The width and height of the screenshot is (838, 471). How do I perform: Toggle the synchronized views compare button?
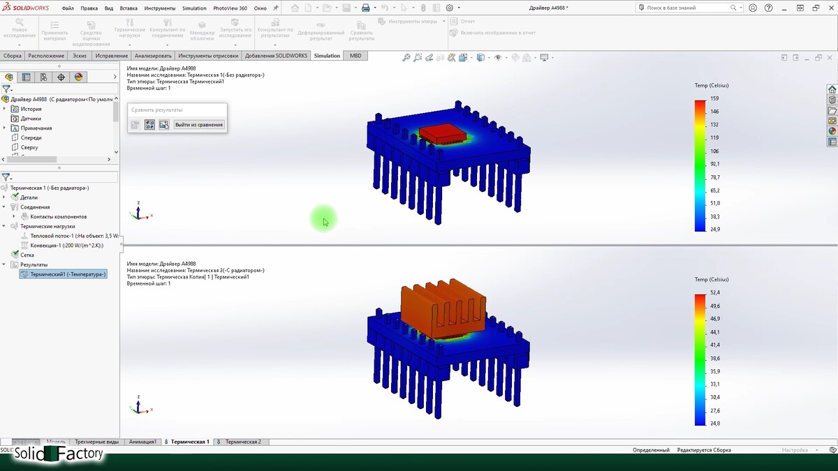pos(149,125)
